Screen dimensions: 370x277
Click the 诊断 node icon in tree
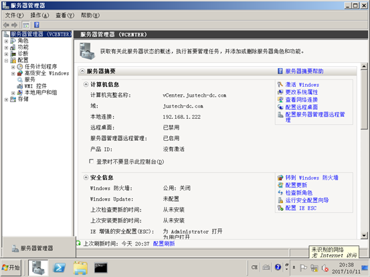pyautogui.click(x=13, y=54)
